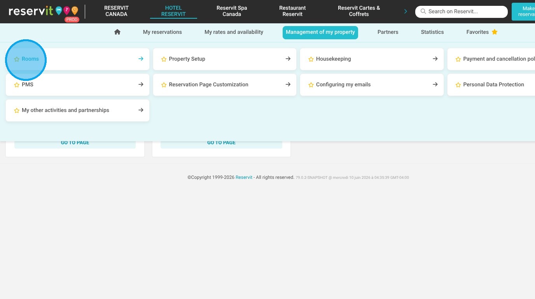
Task: Open the Rooms section
Action: [x=77, y=59]
